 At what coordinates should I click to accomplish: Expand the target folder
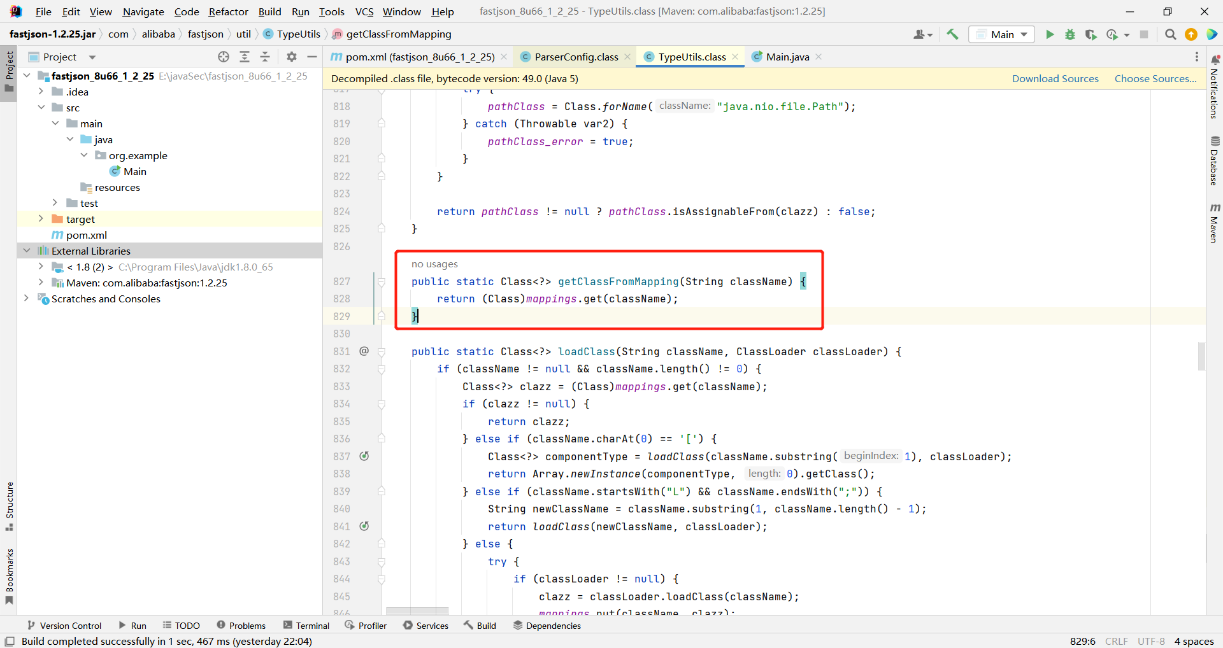click(41, 219)
